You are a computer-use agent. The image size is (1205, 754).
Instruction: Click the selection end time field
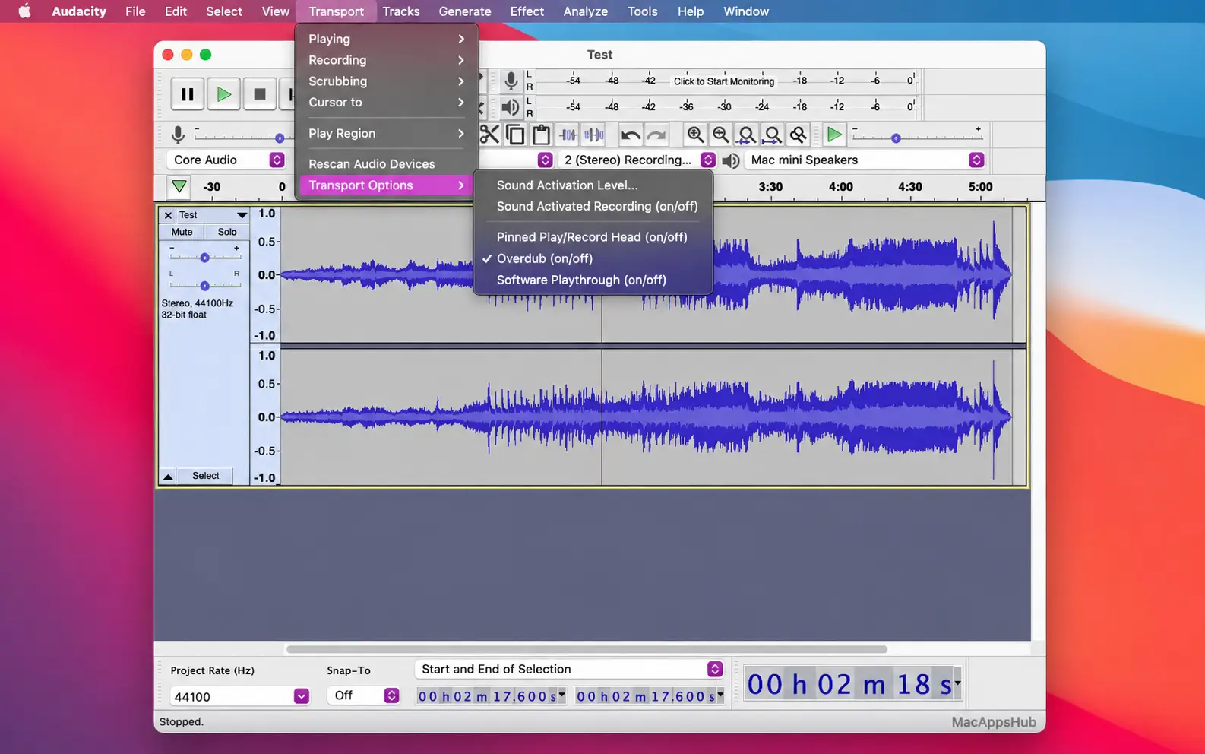[650, 696]
